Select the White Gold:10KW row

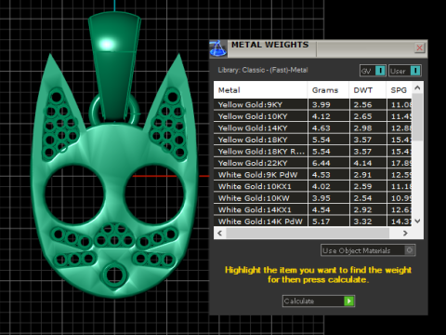click(x=313, y=198)
